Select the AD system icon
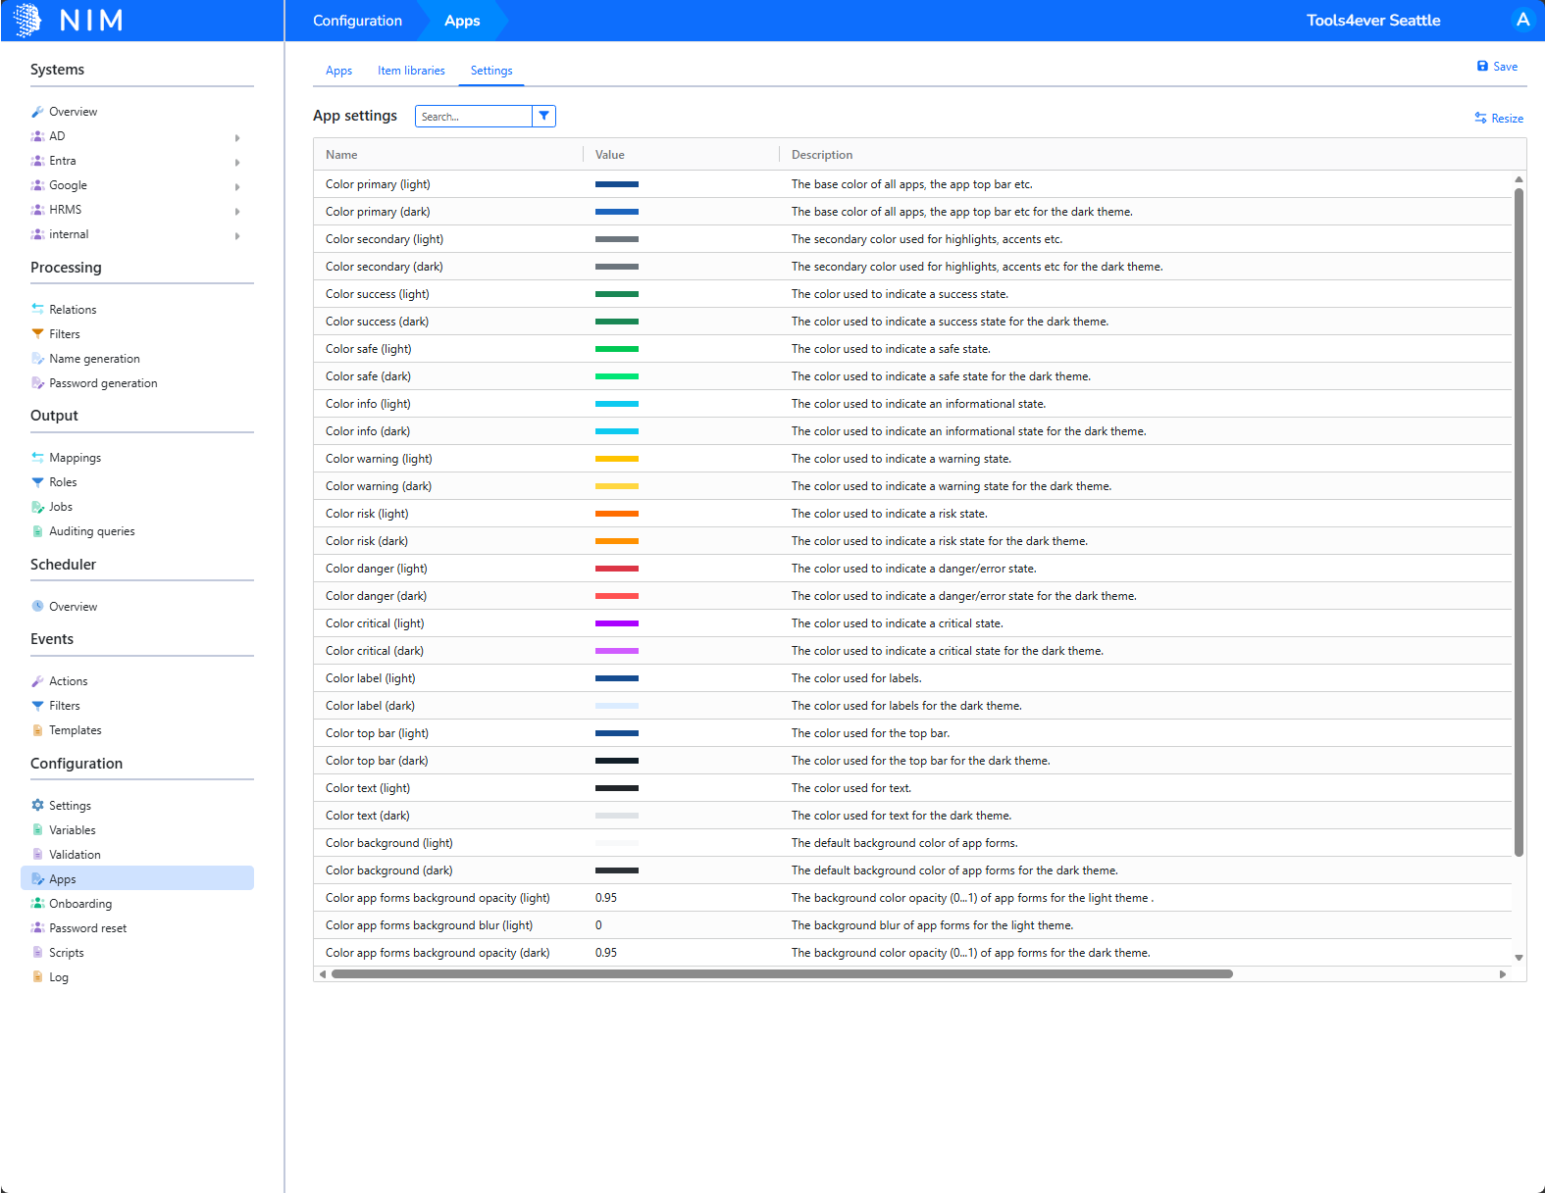The image size is (1545, 1193). pyautogui.click(x=37, y=136)
